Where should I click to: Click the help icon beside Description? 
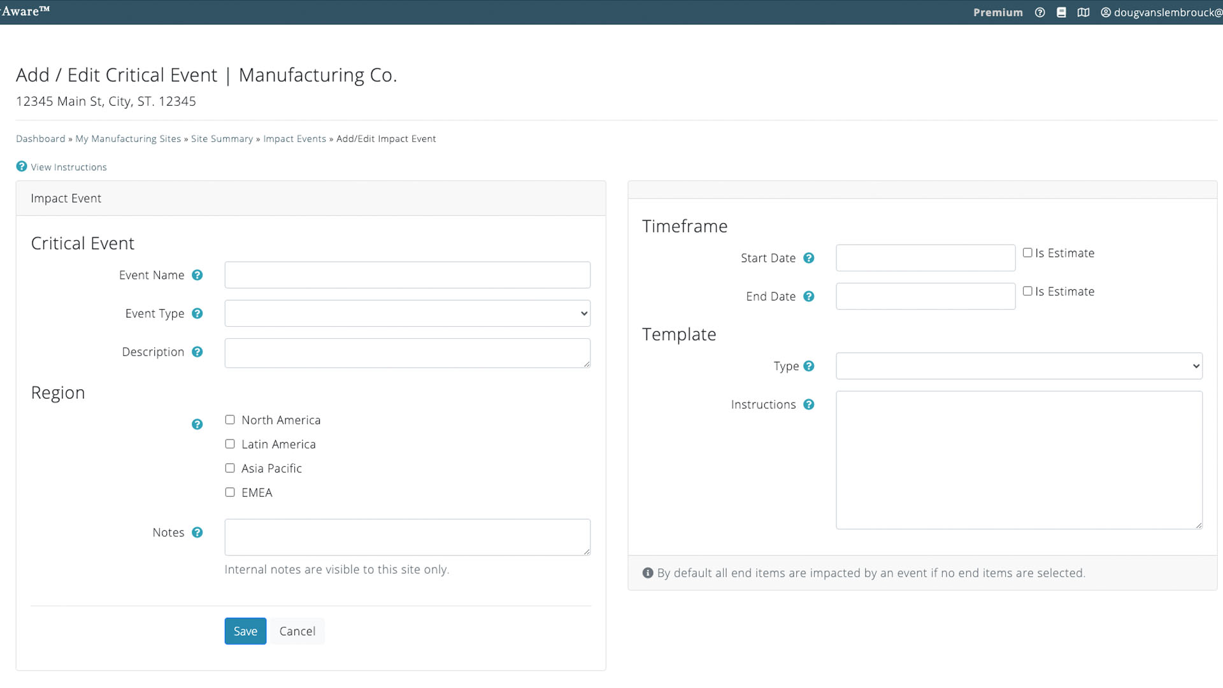197,352
